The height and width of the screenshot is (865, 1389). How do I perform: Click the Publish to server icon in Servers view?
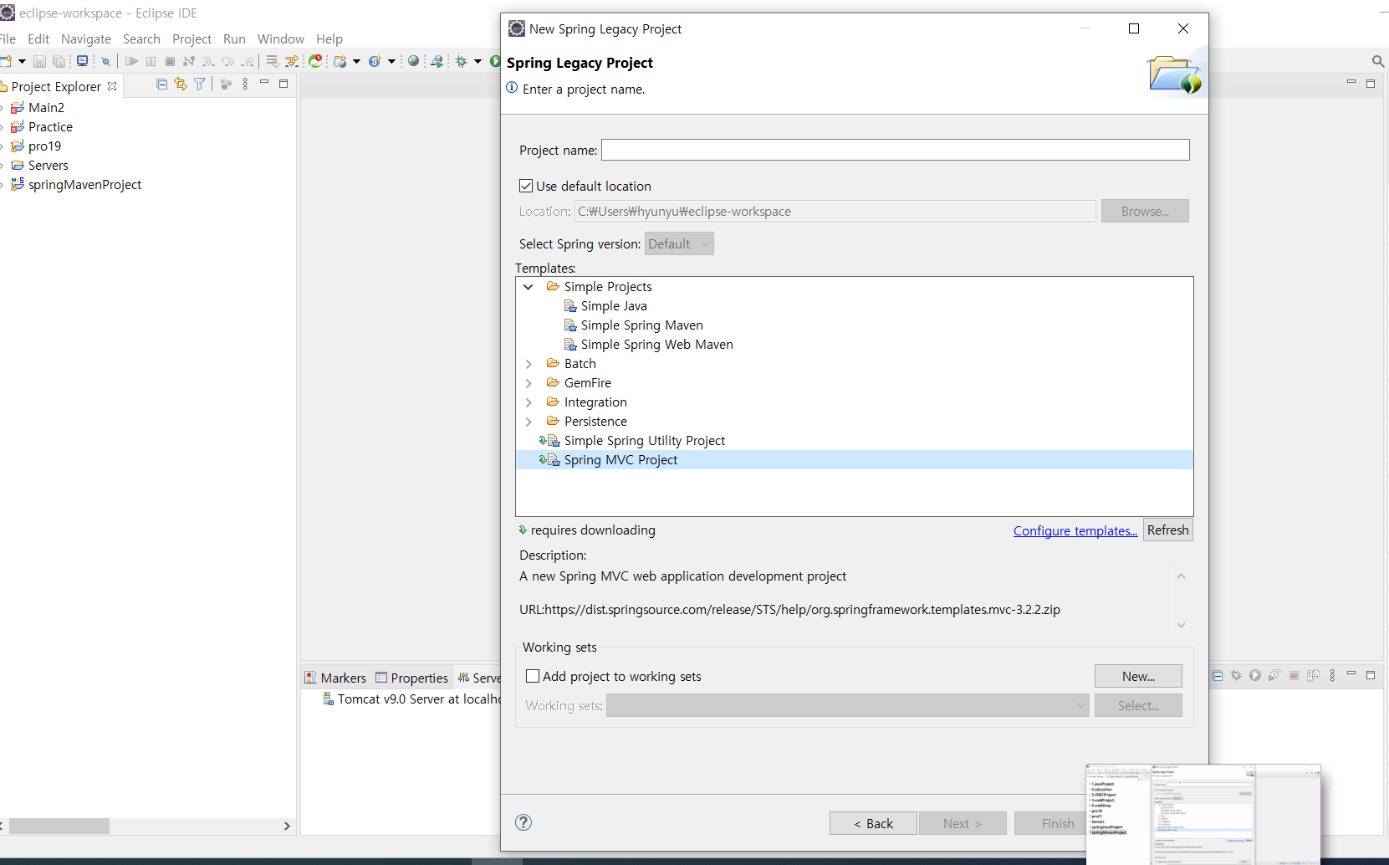1313,675
